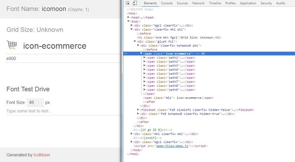
Task: Click the Grid Size: Unknown heading
Action: (35, 30)
